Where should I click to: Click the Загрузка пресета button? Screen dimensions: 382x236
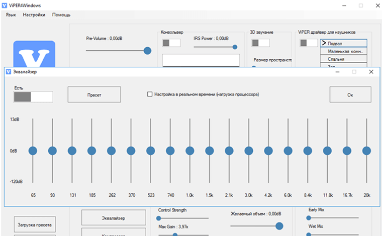point(34,224)
